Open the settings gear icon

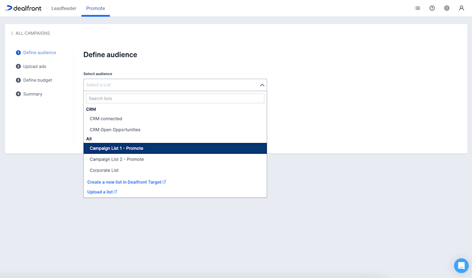pyautogui.click(x=447, y=8)
